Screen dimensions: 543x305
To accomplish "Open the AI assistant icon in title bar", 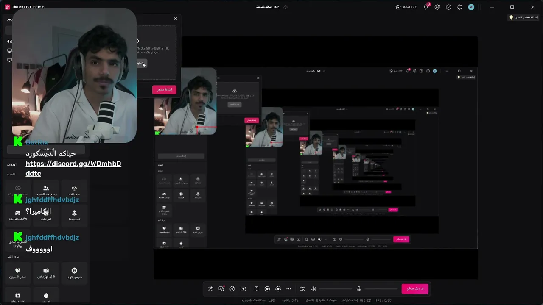I will click(437, 7).
